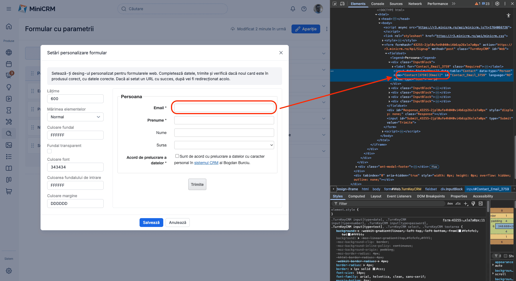Switch to the Computed tab

[356, 196]
